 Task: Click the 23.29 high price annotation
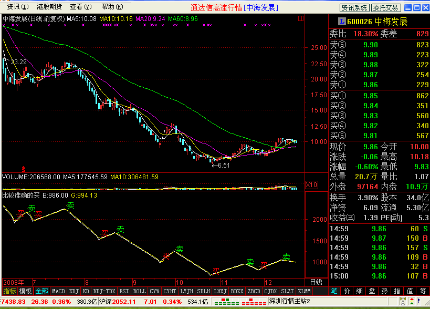coord(19,61)
